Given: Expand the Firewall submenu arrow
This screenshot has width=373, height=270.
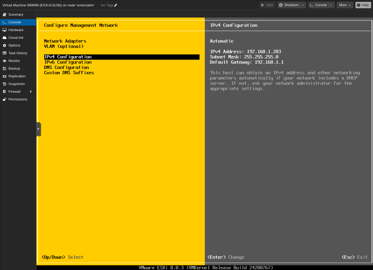Looking at the screenshot, I should pyautogui.click(x=31, y=92).
